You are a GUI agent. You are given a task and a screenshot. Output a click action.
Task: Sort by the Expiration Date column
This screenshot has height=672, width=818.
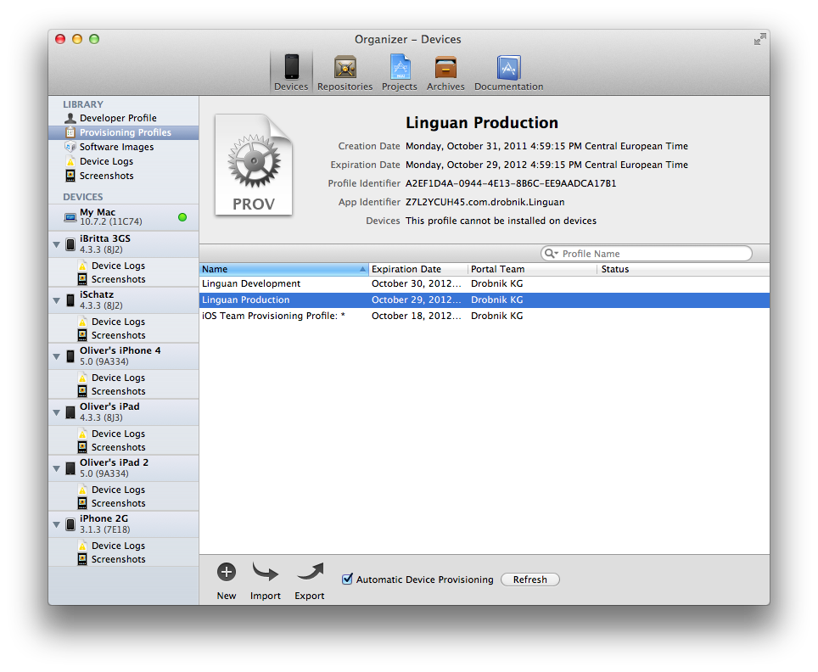(417, 269)
